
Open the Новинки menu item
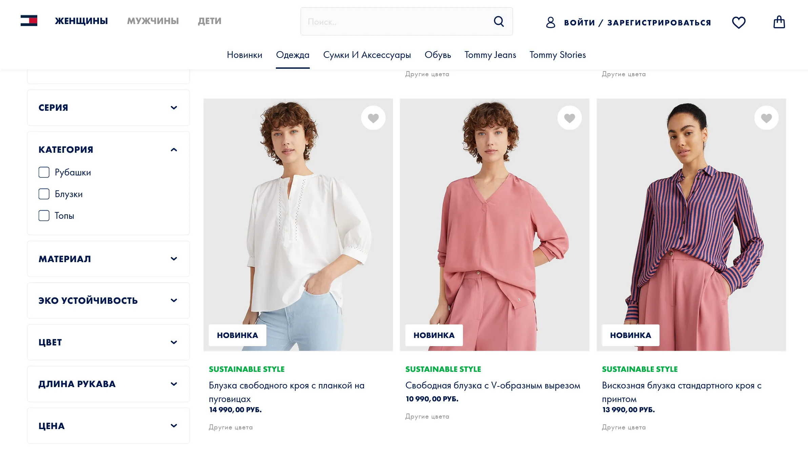(244, 55)
